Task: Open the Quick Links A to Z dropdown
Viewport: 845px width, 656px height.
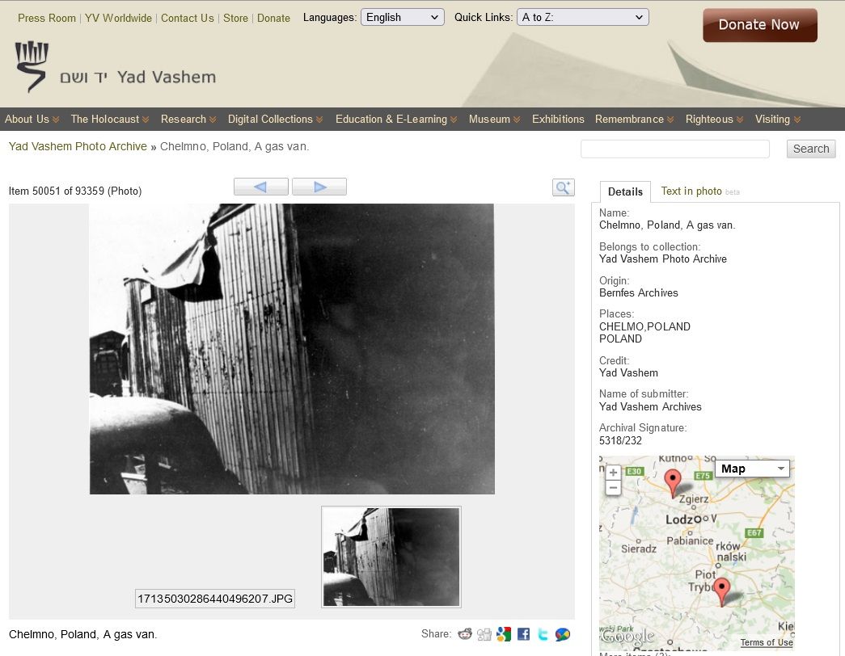Action: [582, 17]
